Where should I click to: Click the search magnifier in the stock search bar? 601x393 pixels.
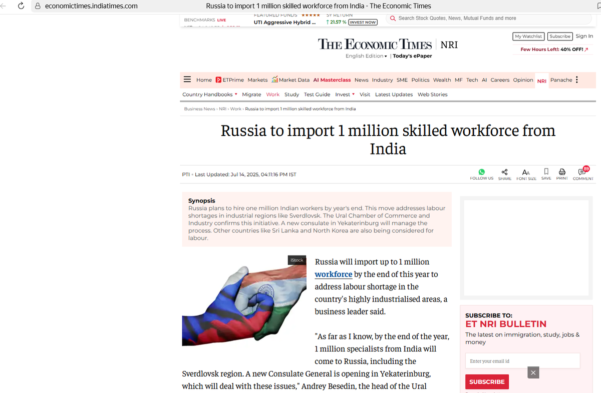pos(393,18)
